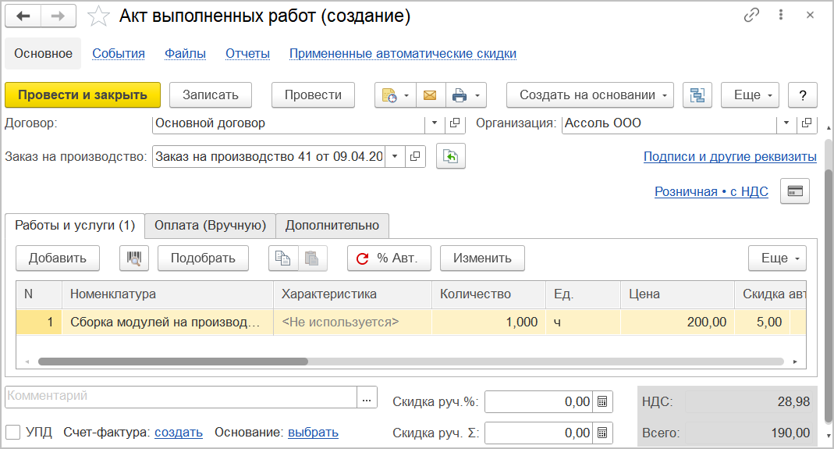Click the envelope email send icon

point(429,95)
